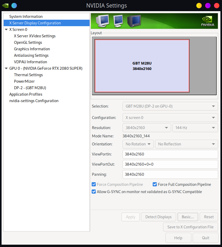Open Graphics Information page
Viewport: 222px width, 247px height.
46,49
